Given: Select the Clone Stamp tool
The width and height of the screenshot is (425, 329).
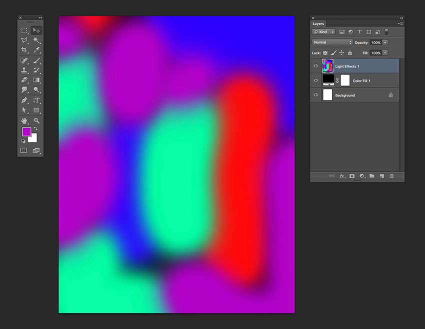Looking at the screenshot, I should tap(24, 70).
